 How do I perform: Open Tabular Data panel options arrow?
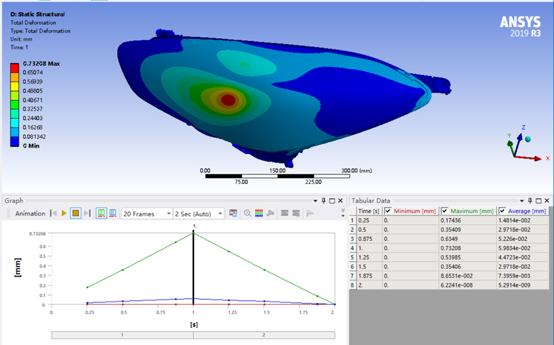pos(521,201)
